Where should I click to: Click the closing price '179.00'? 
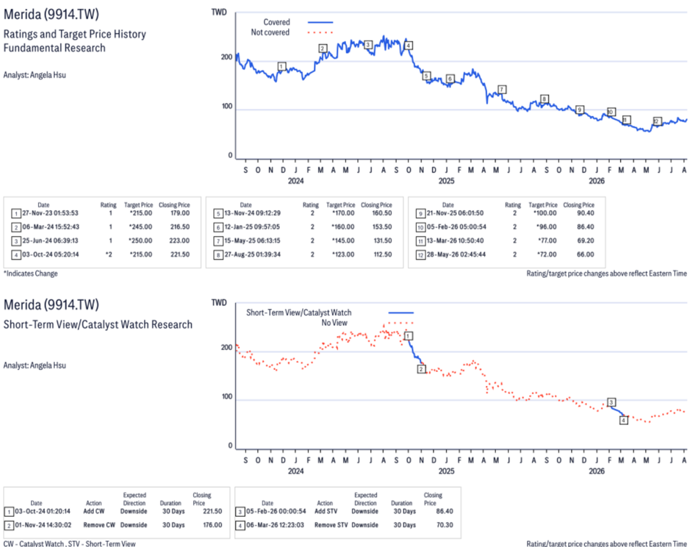coord(181,213)
